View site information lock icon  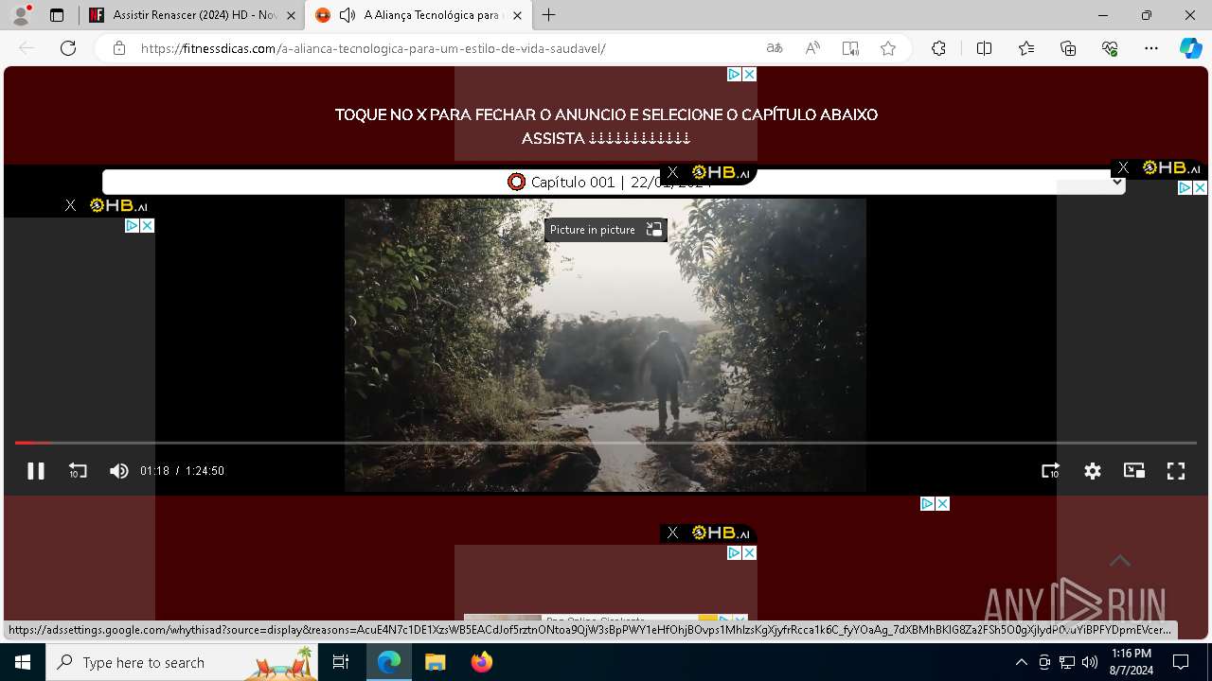tap(119, 48)
